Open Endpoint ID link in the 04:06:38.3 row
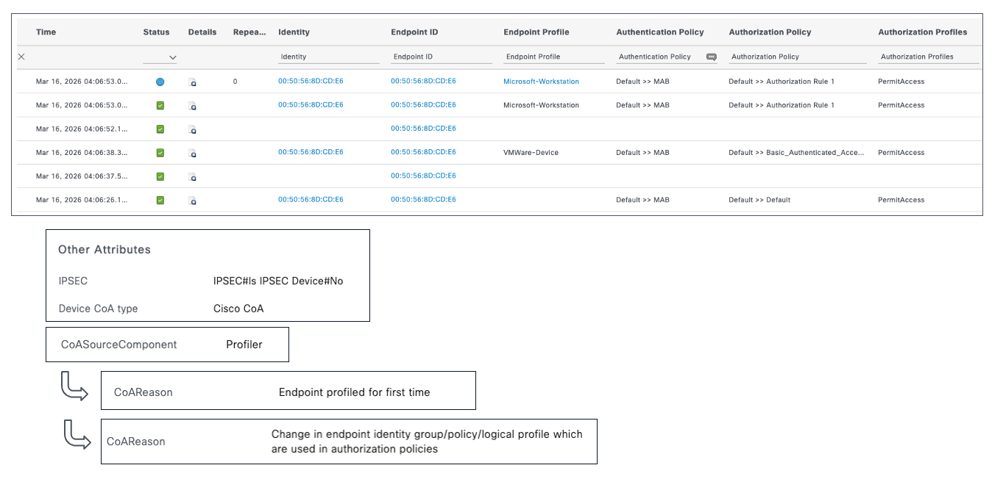The image size is (992, 479). (x=423, y=152)
